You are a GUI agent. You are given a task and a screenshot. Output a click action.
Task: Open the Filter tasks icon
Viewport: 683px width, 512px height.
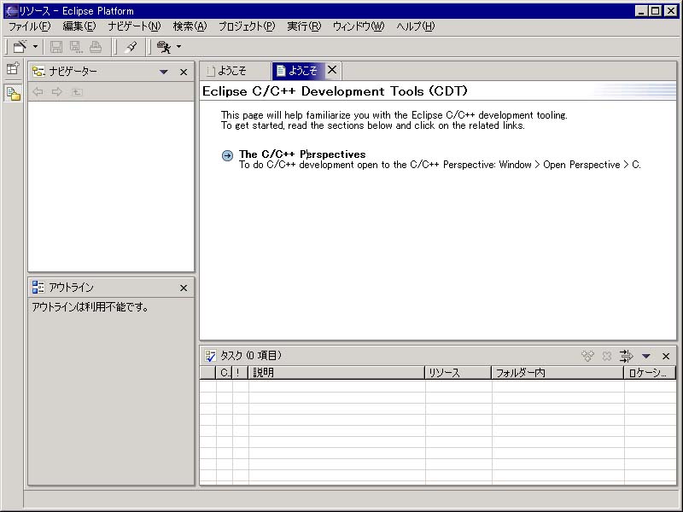coord(627,356)
